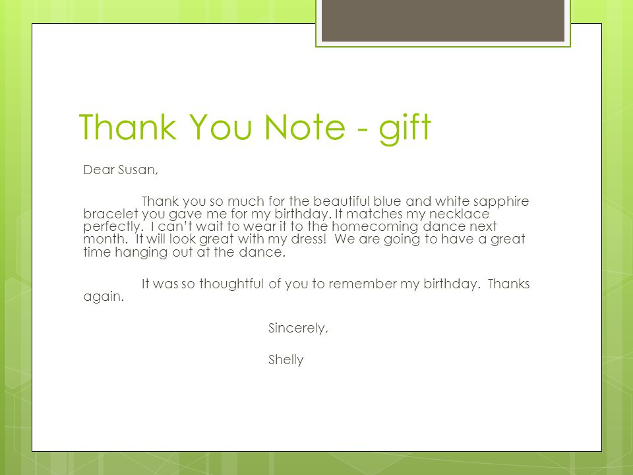
Task: Click the word 'Note' in the title
Action: pyautogui.click(x=305, y=127)
